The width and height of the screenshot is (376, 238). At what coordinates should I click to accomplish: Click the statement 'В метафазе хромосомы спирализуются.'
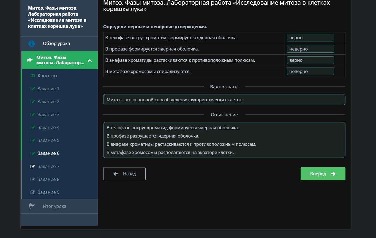(148, 71)
